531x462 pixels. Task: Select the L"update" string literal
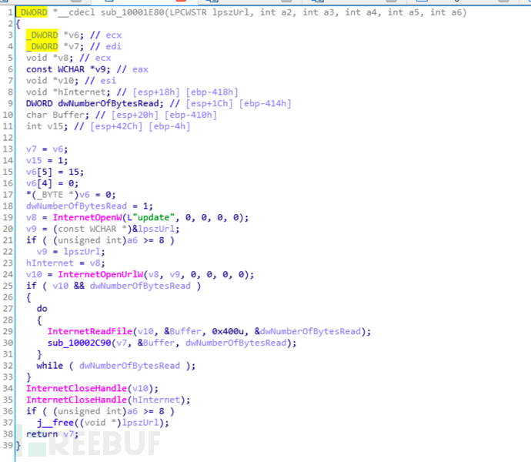point(151,218)
